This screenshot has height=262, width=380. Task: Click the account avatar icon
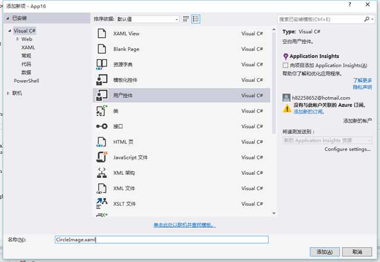tap(286, 98)
